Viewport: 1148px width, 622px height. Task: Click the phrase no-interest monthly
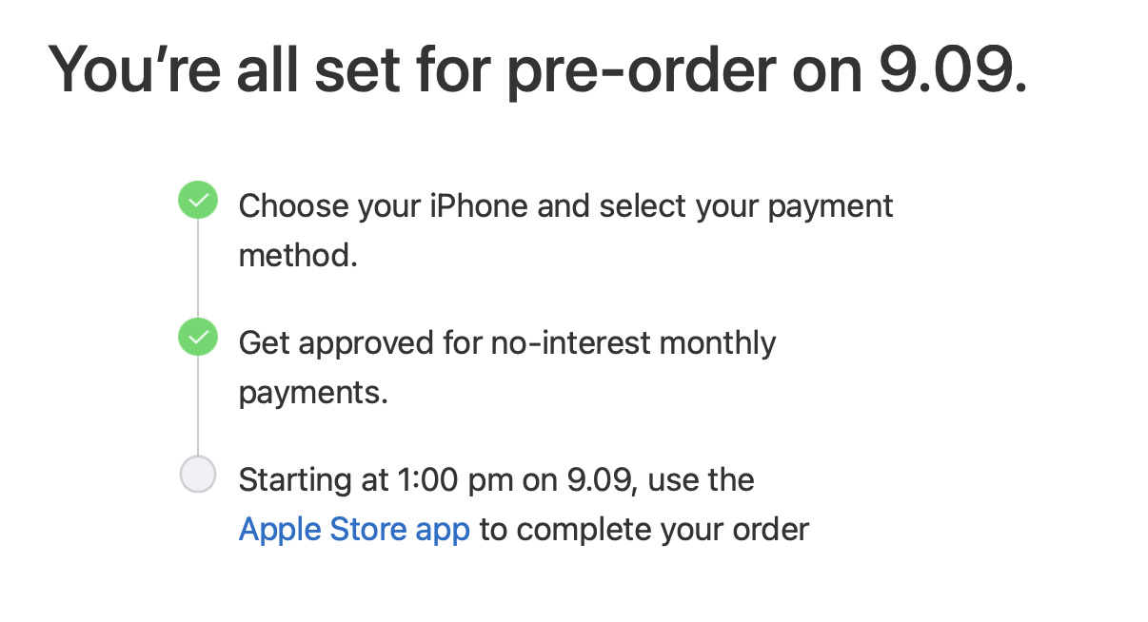633,342
